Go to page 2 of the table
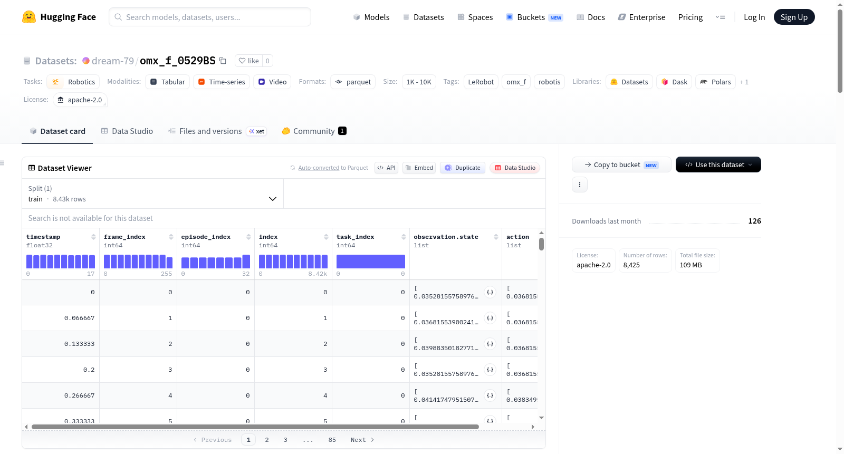Screen dimensions: 844x454 (x=267, y=440)
